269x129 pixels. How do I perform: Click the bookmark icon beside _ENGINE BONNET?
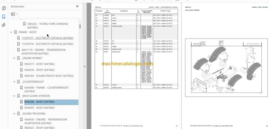(18, 58)
